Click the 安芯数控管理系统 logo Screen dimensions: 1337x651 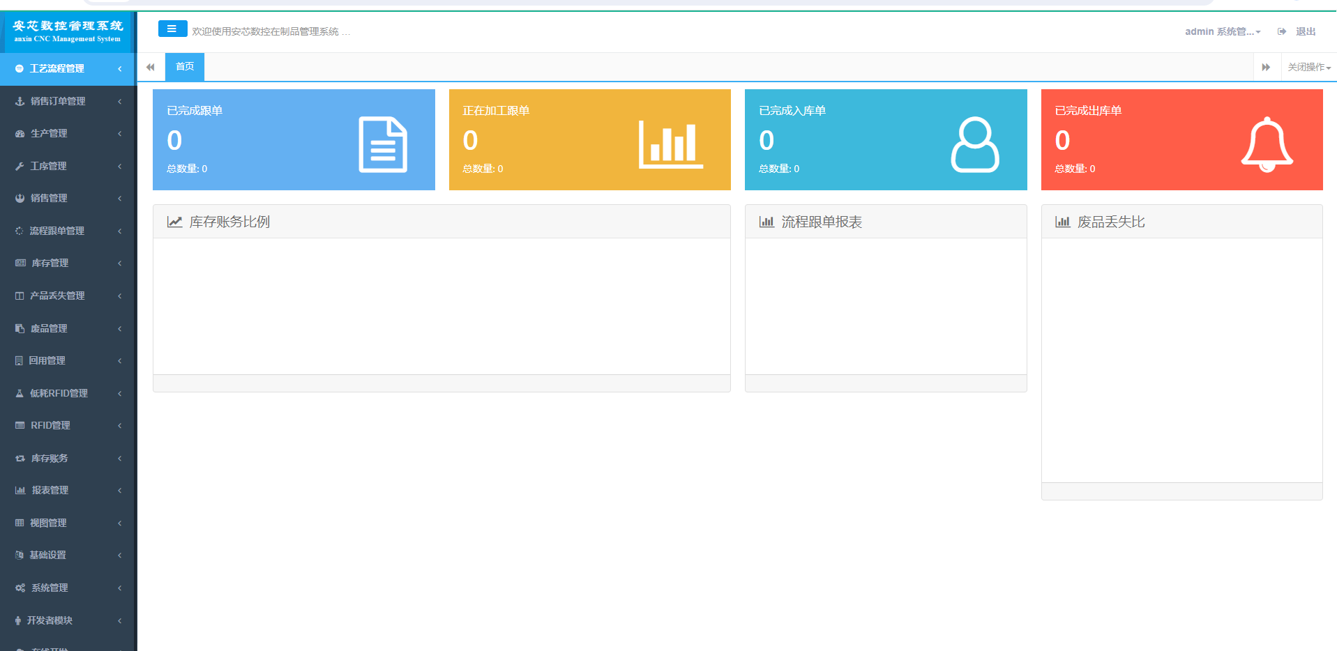pos(68,31)
